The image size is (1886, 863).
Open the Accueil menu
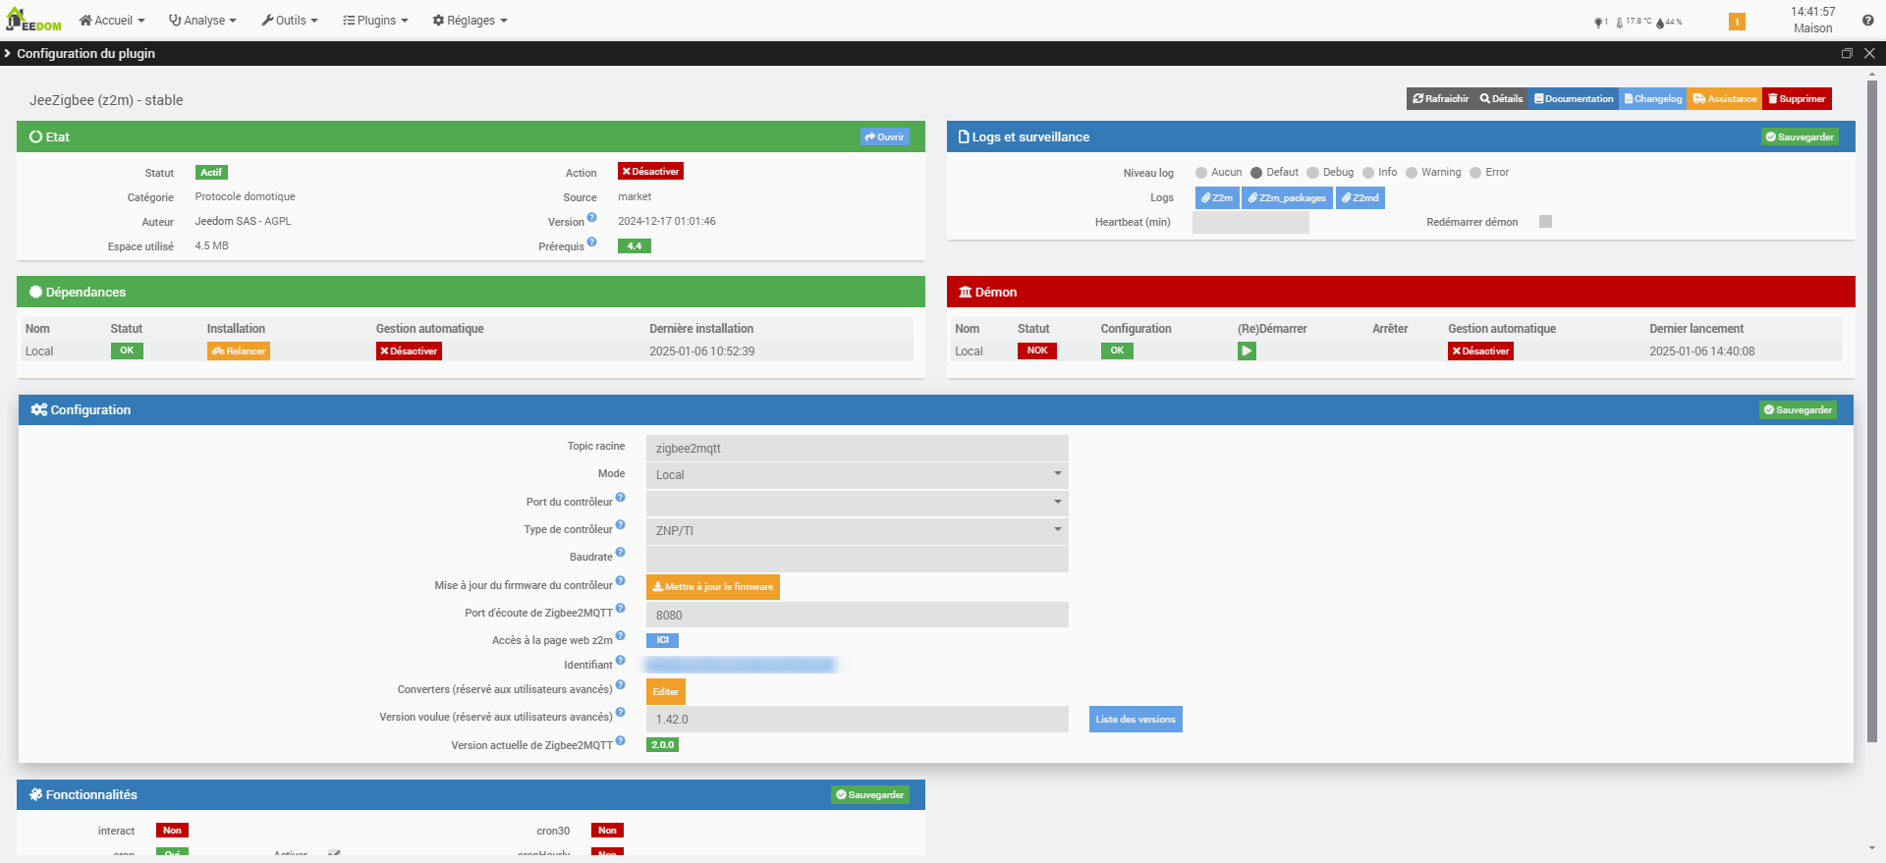click(x=112, y=21)
